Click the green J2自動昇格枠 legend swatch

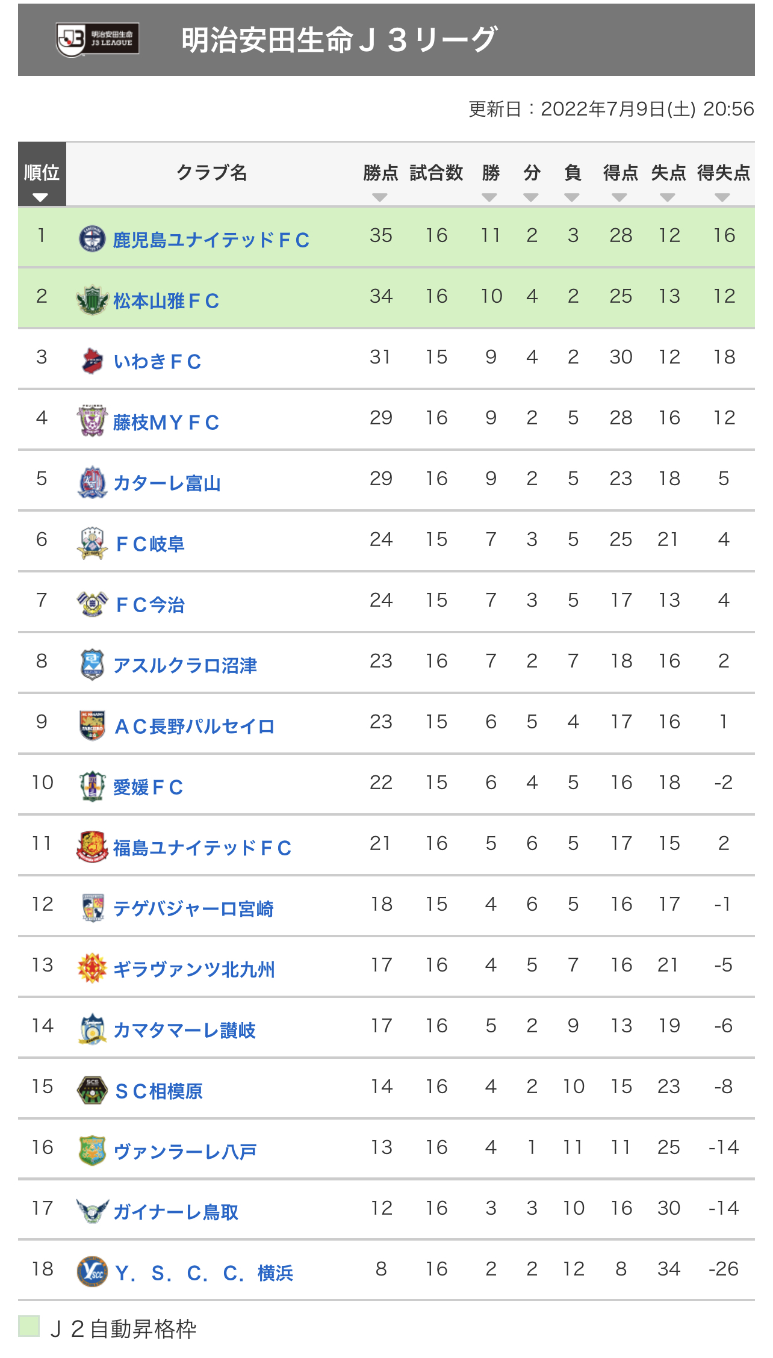[x=29, y=1326]
